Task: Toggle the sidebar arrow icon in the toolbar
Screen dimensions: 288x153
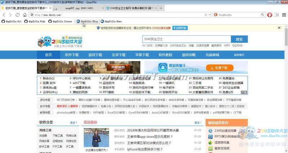Action: 277,15
